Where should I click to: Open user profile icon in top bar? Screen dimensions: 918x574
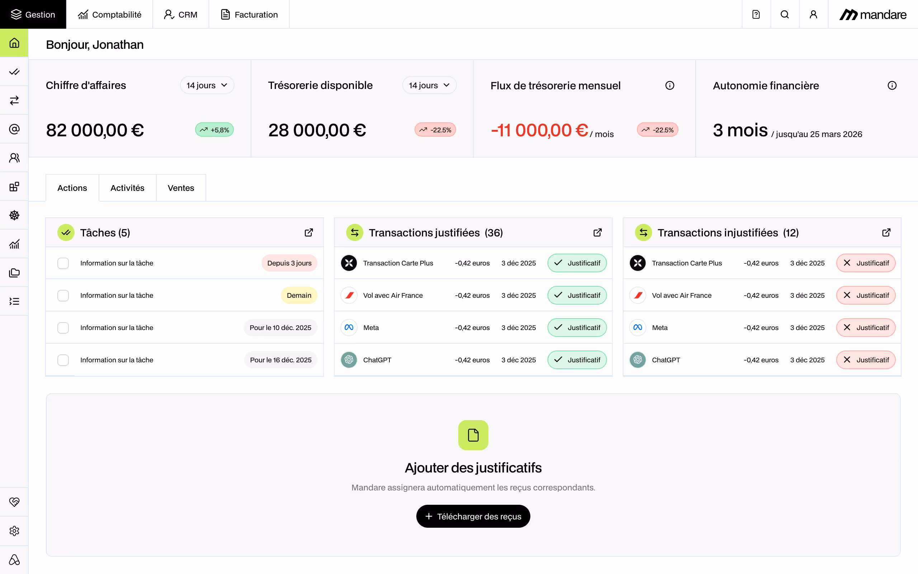[813, 14]
